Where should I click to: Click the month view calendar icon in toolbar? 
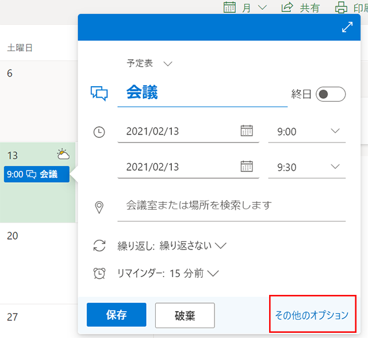(x=229, y=7)
